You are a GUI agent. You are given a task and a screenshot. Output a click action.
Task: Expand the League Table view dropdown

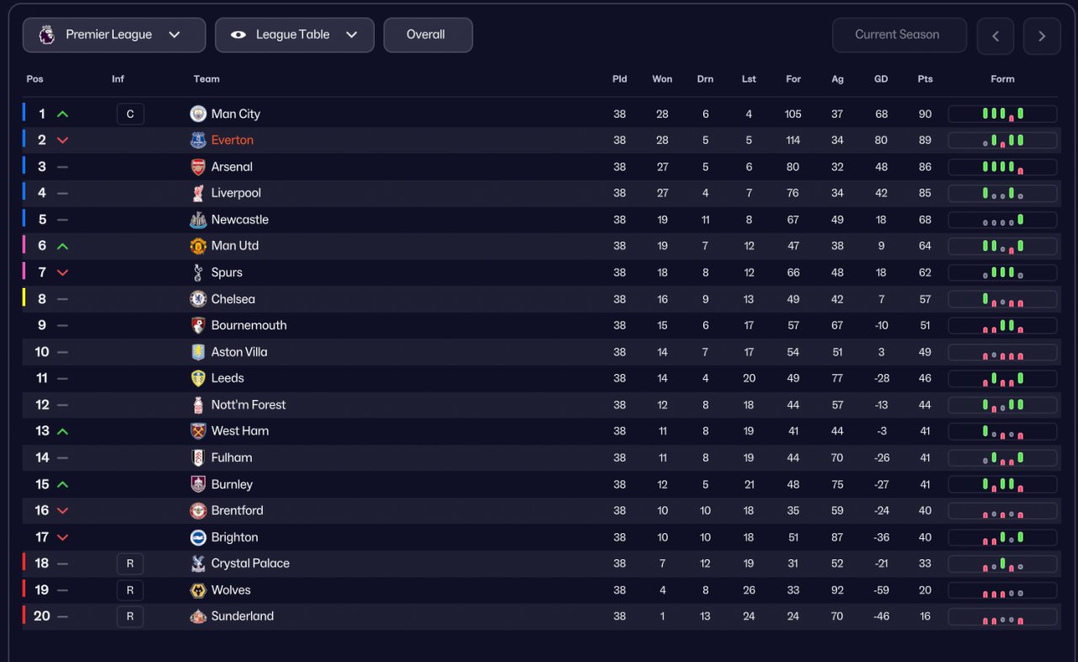pos(294,35)
